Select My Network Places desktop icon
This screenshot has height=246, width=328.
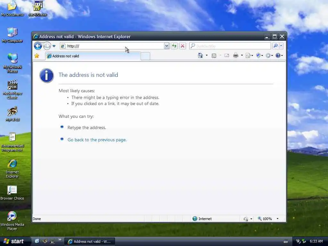(12, 63)
